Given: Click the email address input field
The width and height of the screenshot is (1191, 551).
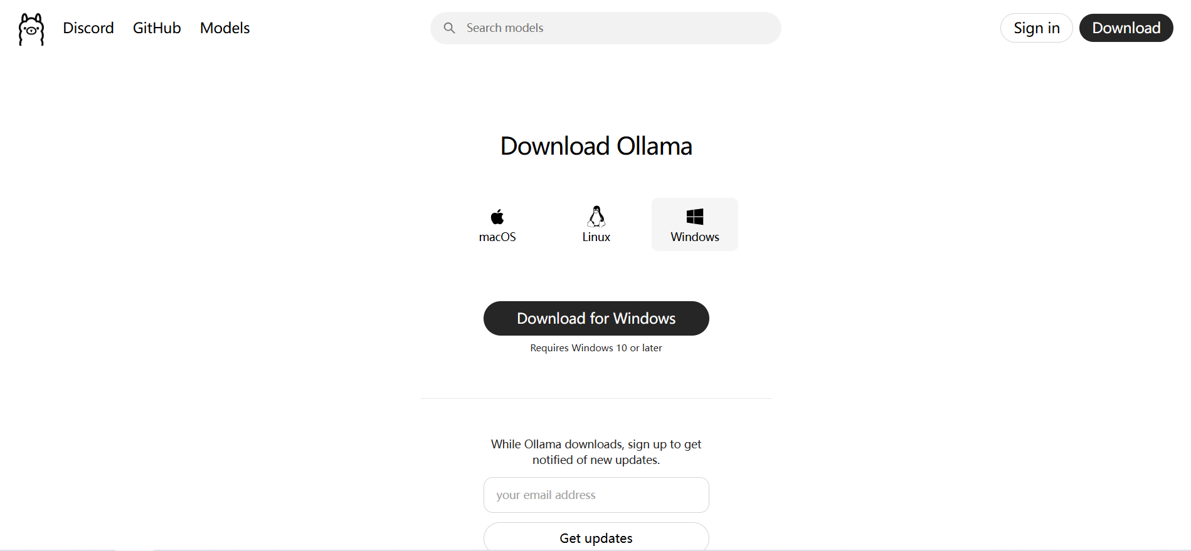Looking at the screenshot, I should coord(596,495).
